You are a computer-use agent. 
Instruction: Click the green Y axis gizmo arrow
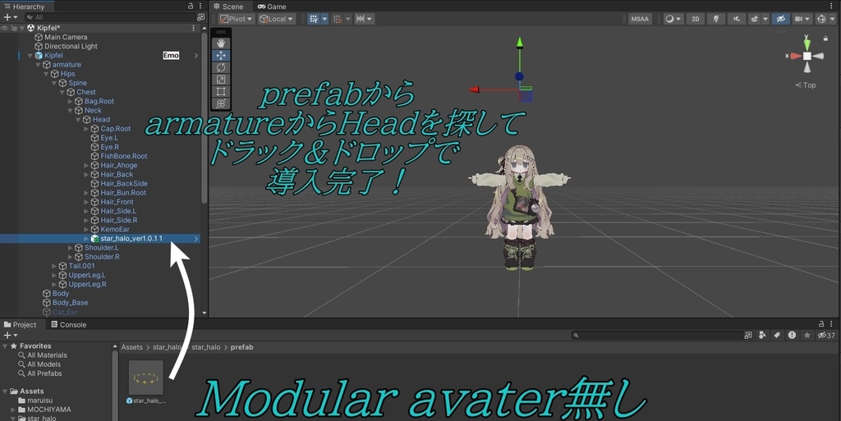(519, 43)
